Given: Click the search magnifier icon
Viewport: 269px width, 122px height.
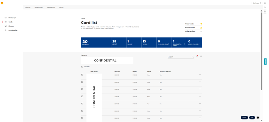Looking at the screenshot, I should click(x=193, y=56).
